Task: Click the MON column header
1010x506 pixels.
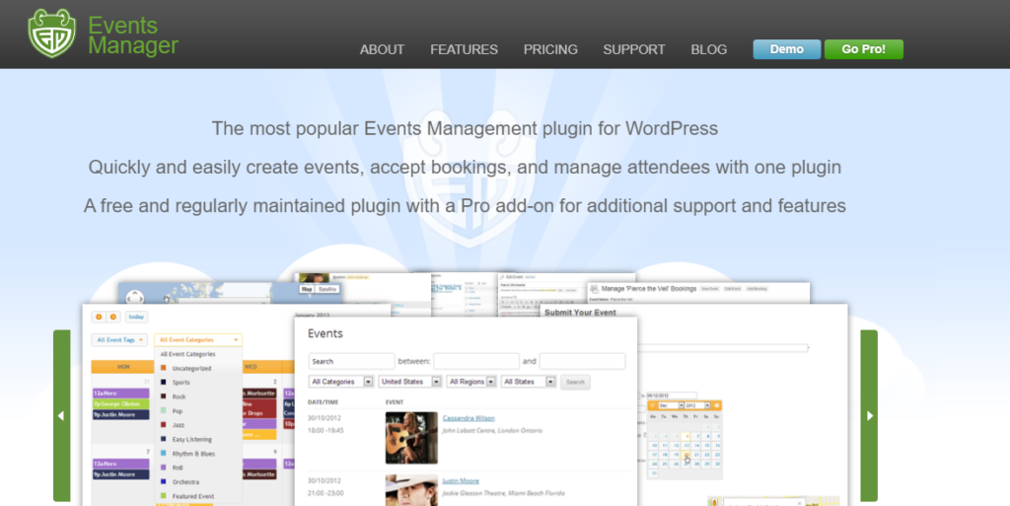Action: (122, 367)
